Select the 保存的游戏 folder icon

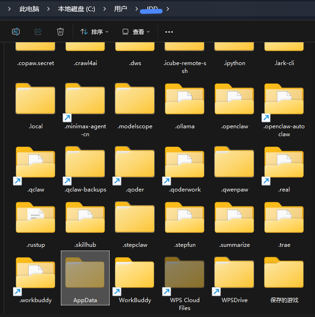tap(284, 272)
